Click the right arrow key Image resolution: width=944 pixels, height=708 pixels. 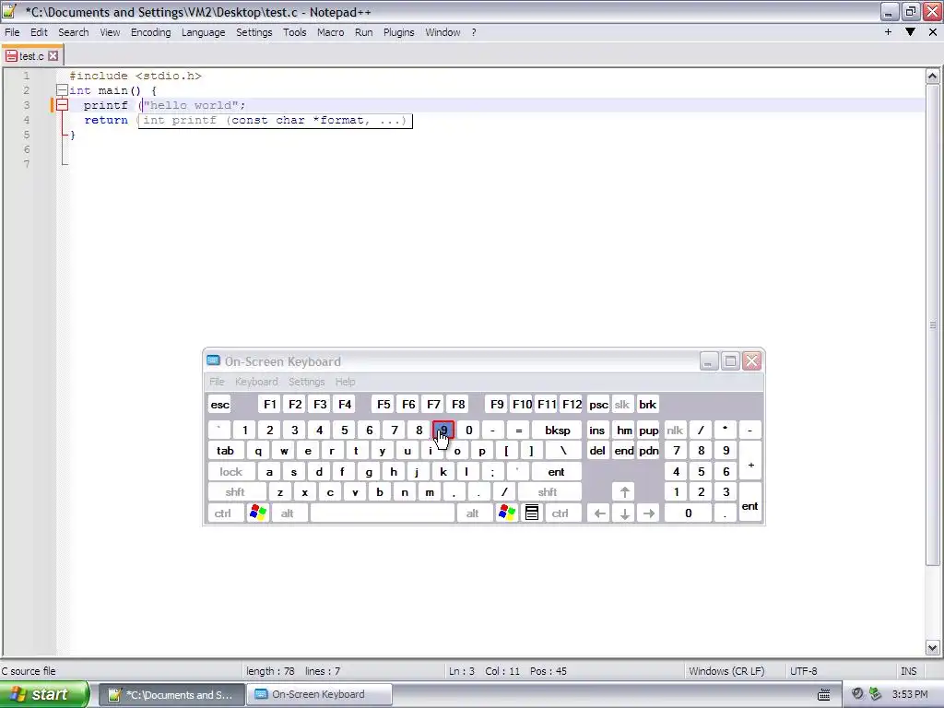(x=649, y=513)
